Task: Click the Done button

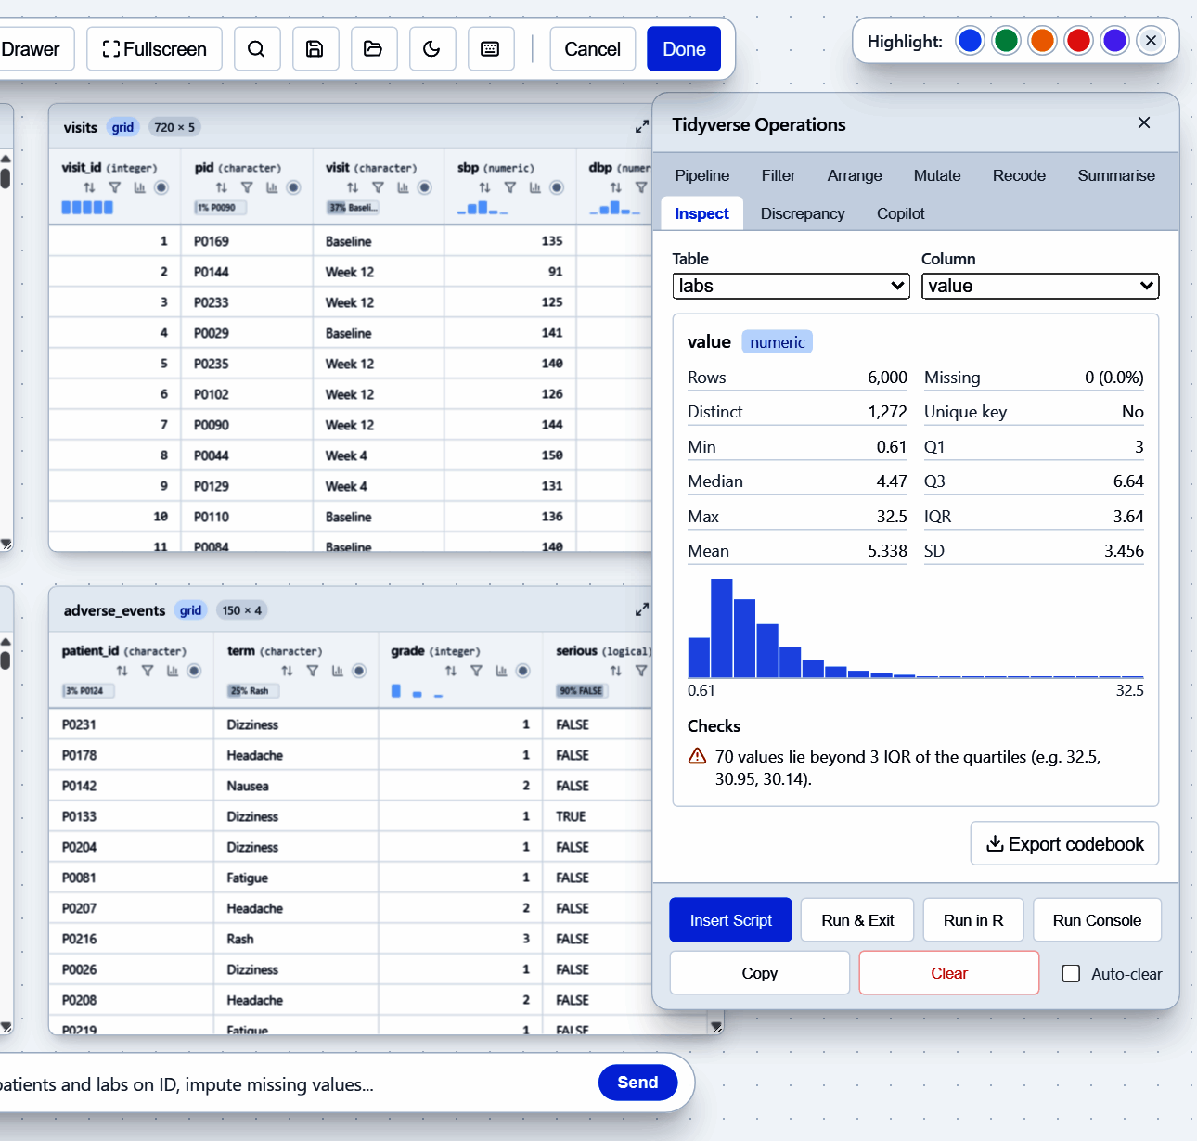Action: pos(684,49)
